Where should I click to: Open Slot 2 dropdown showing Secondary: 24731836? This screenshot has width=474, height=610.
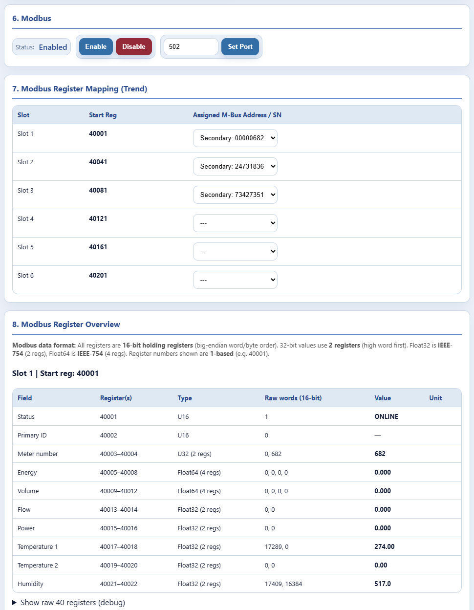coord(235,166)
